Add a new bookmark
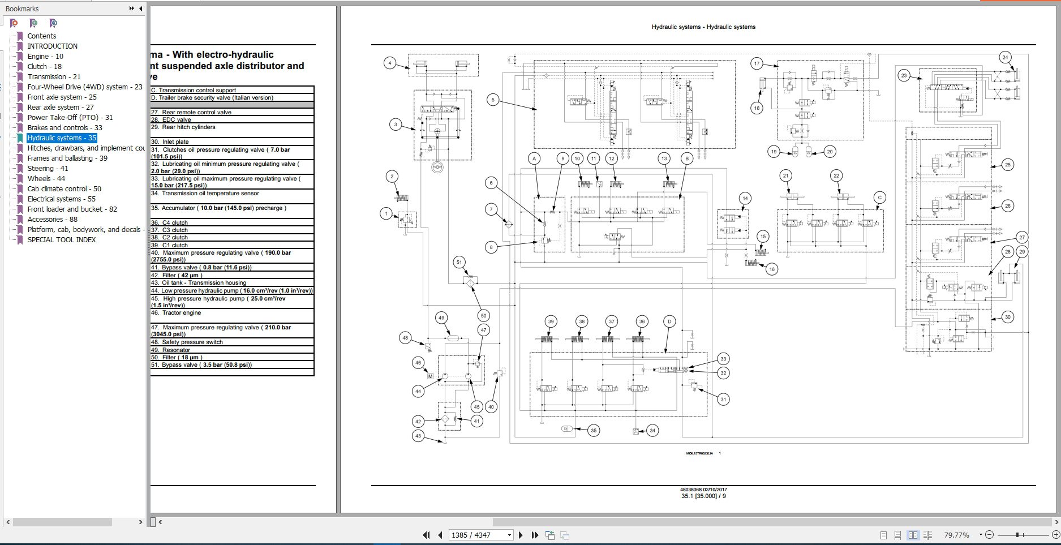 pos(33,23)
